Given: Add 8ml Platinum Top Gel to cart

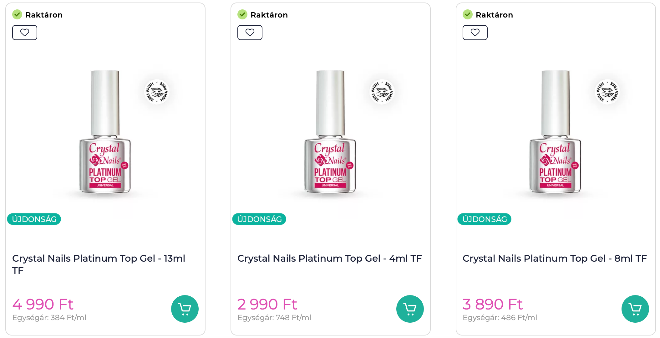Looking at the screenshot, I should click(x=635, y=309).
